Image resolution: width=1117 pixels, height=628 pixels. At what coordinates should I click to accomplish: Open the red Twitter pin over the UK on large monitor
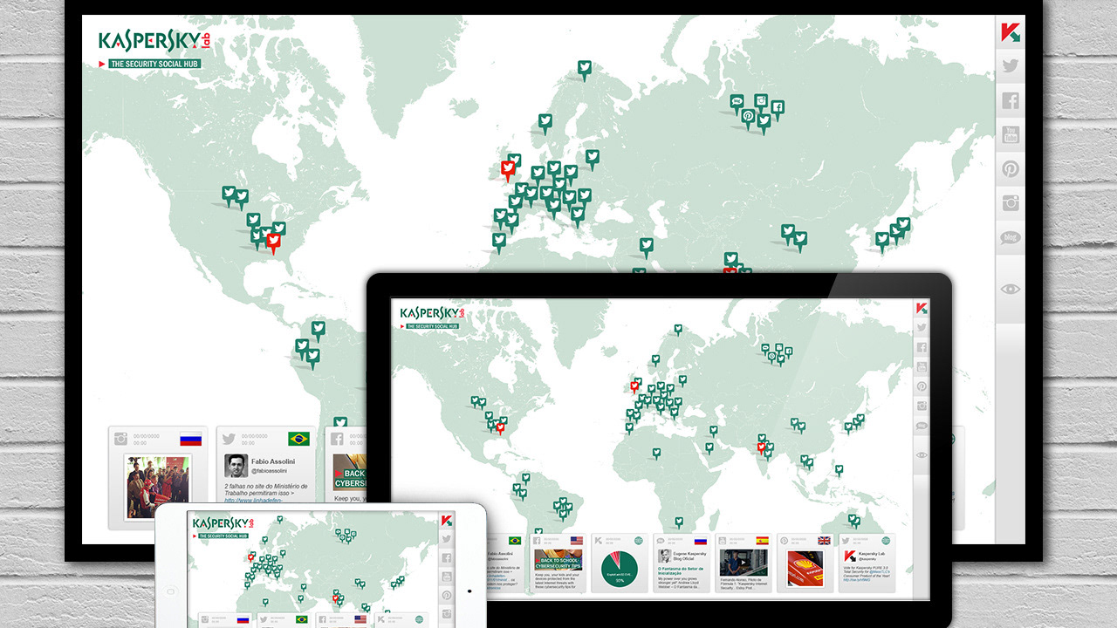508,170
